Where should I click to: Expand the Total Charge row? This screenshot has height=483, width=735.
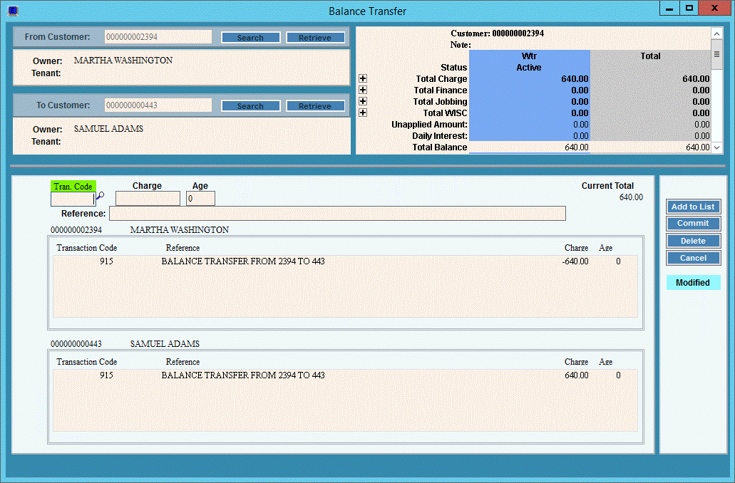click(x=363, y=78)
